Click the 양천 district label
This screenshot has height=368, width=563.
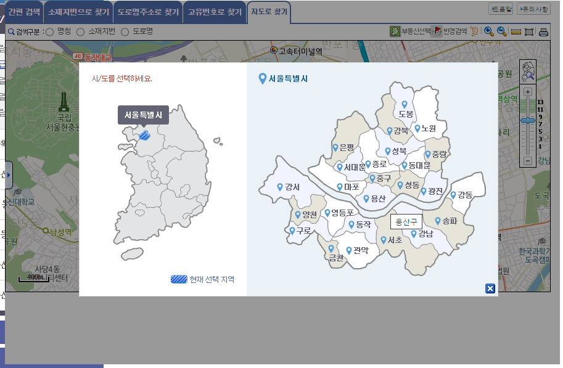(x=310, y=215)
